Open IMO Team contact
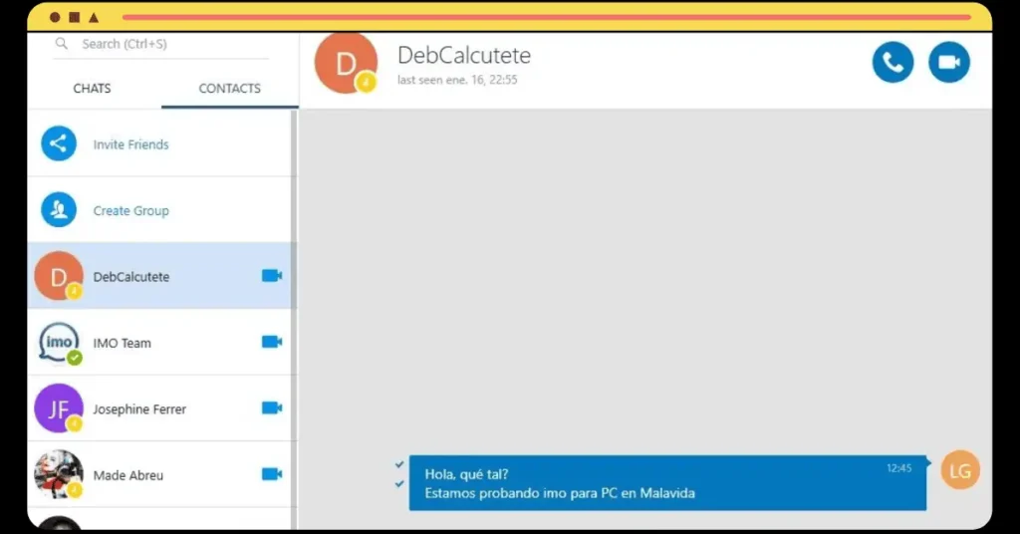Viewport: 1020px width, 534px height. (159, 342)
